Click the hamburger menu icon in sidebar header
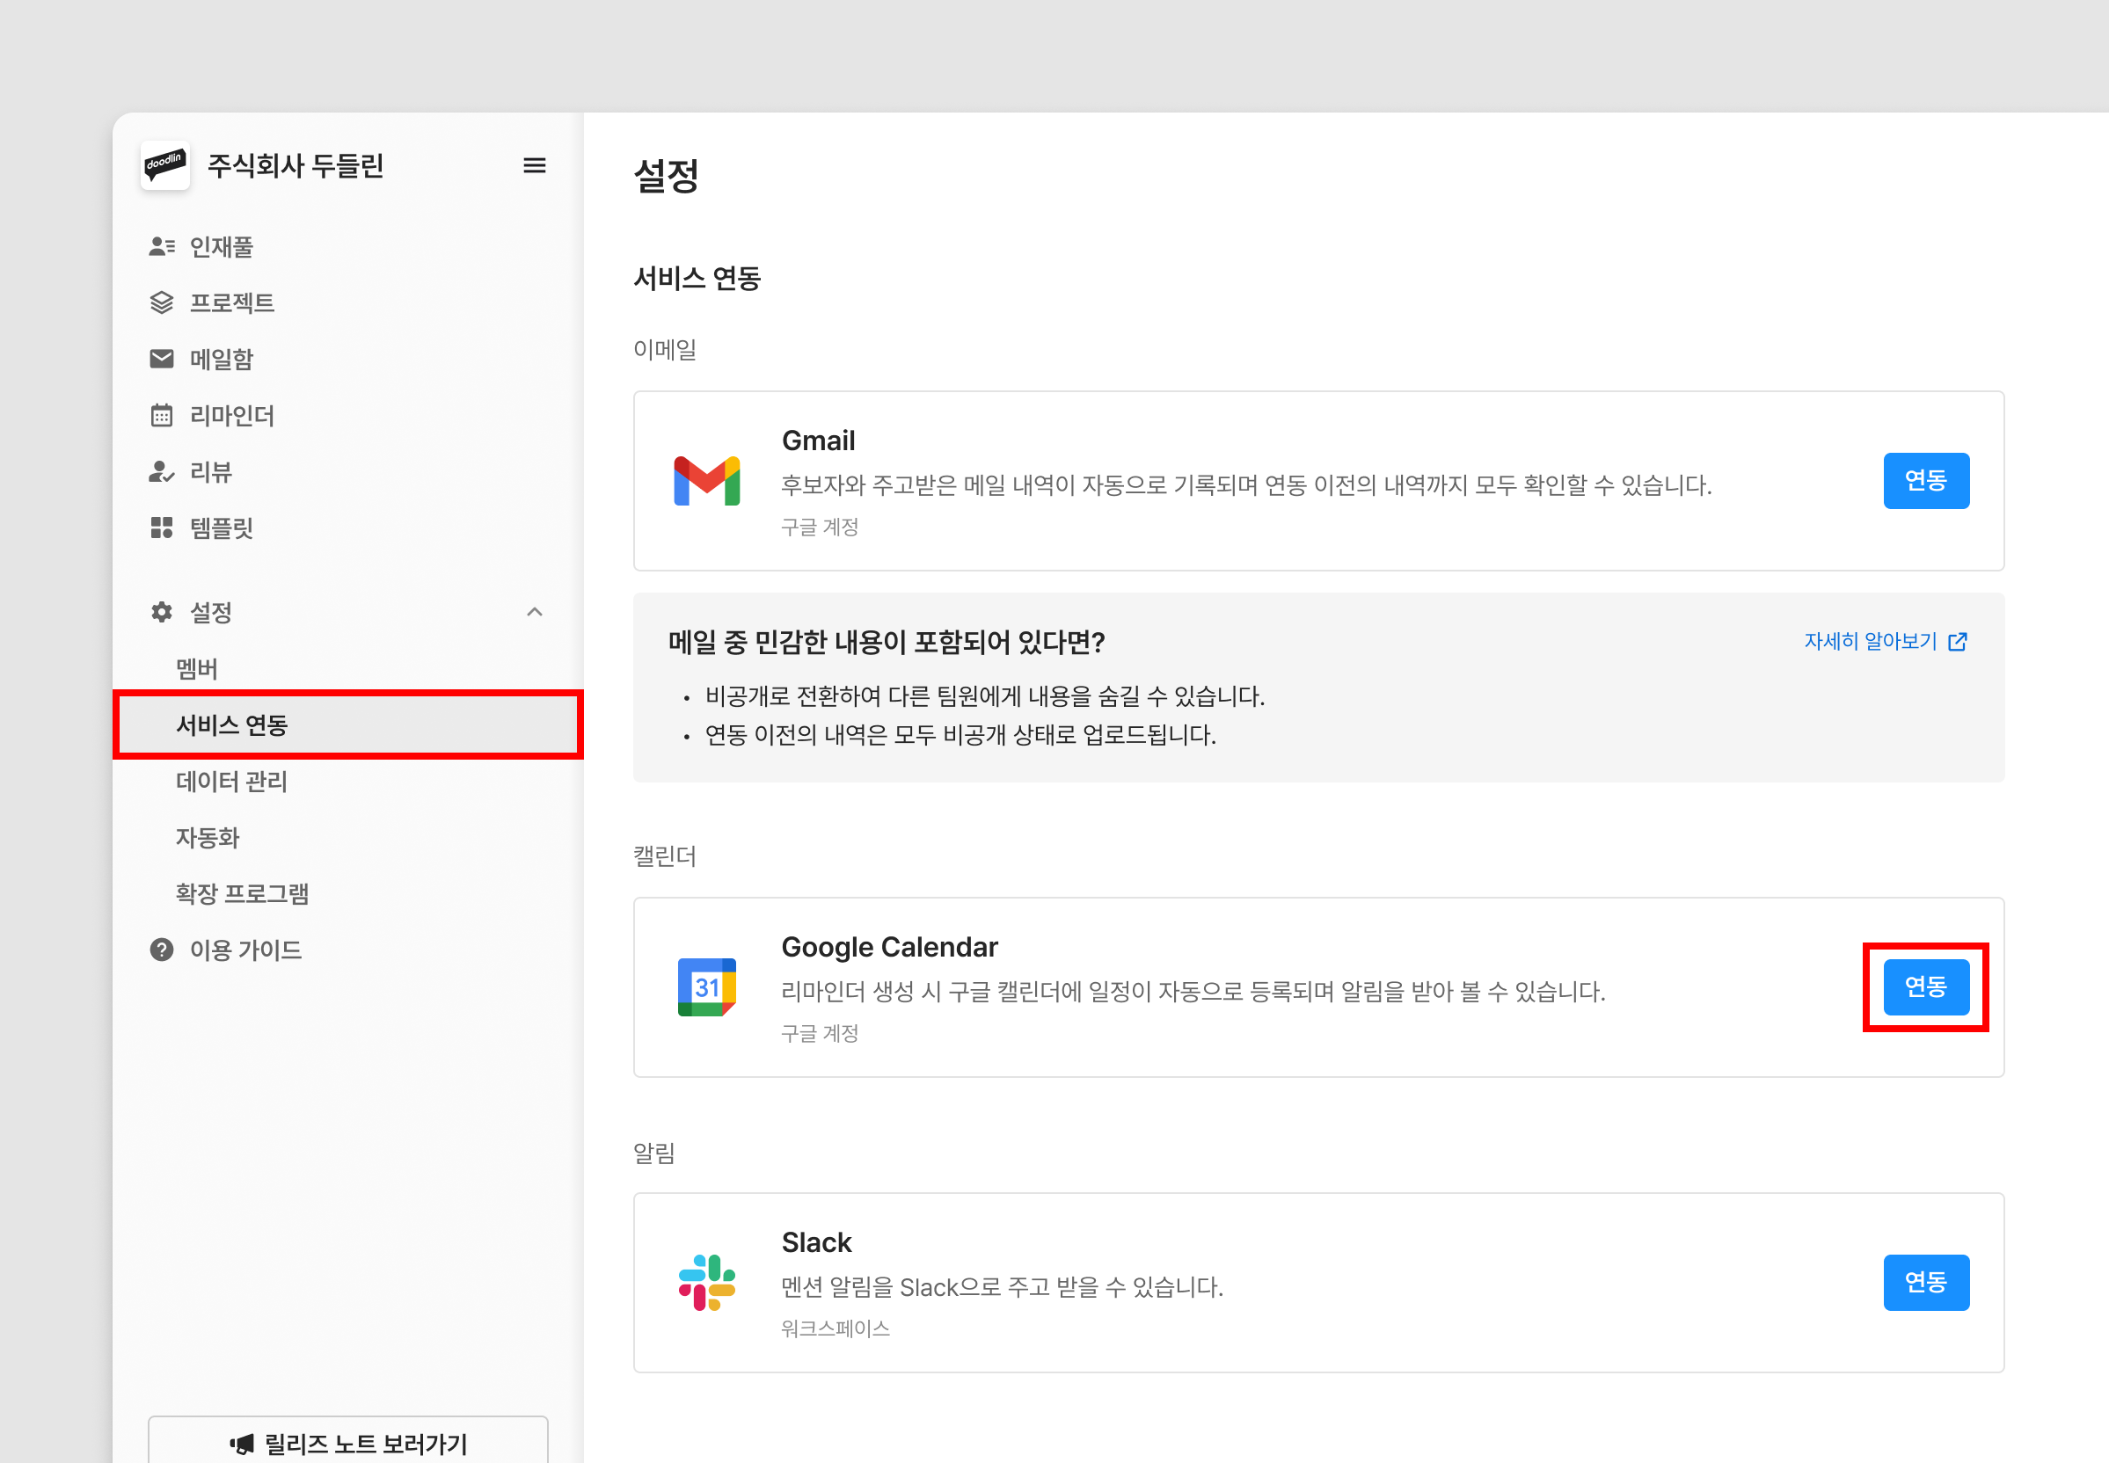The width and height of the screenshot is (2109, 1463). point(534,166)
